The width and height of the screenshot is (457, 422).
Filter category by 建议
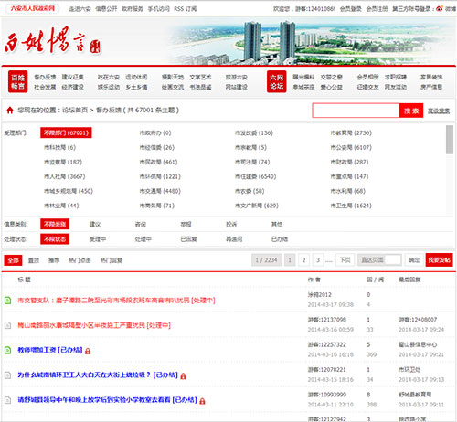click(95, 224)
